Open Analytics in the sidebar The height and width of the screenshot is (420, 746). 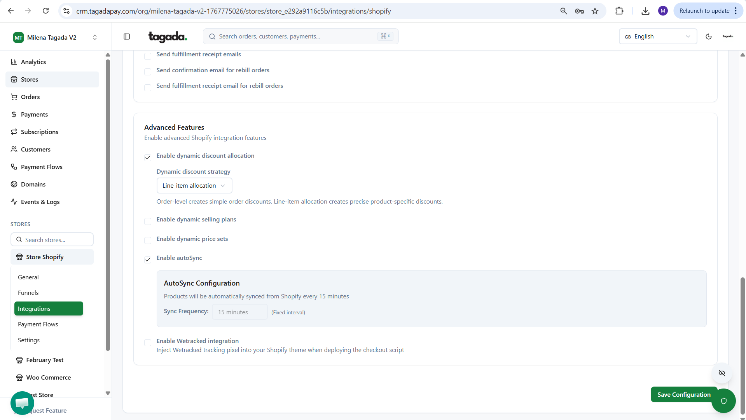click(33, 62)
